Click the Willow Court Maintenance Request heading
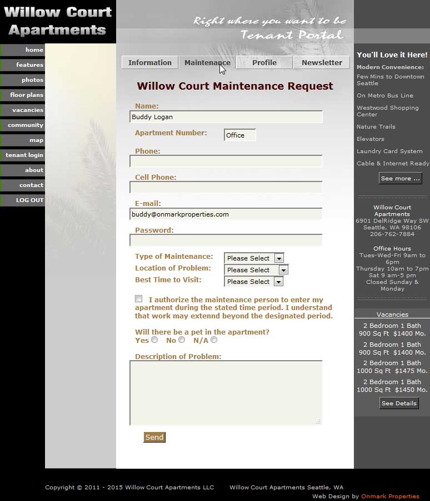 tap(235, 86)
